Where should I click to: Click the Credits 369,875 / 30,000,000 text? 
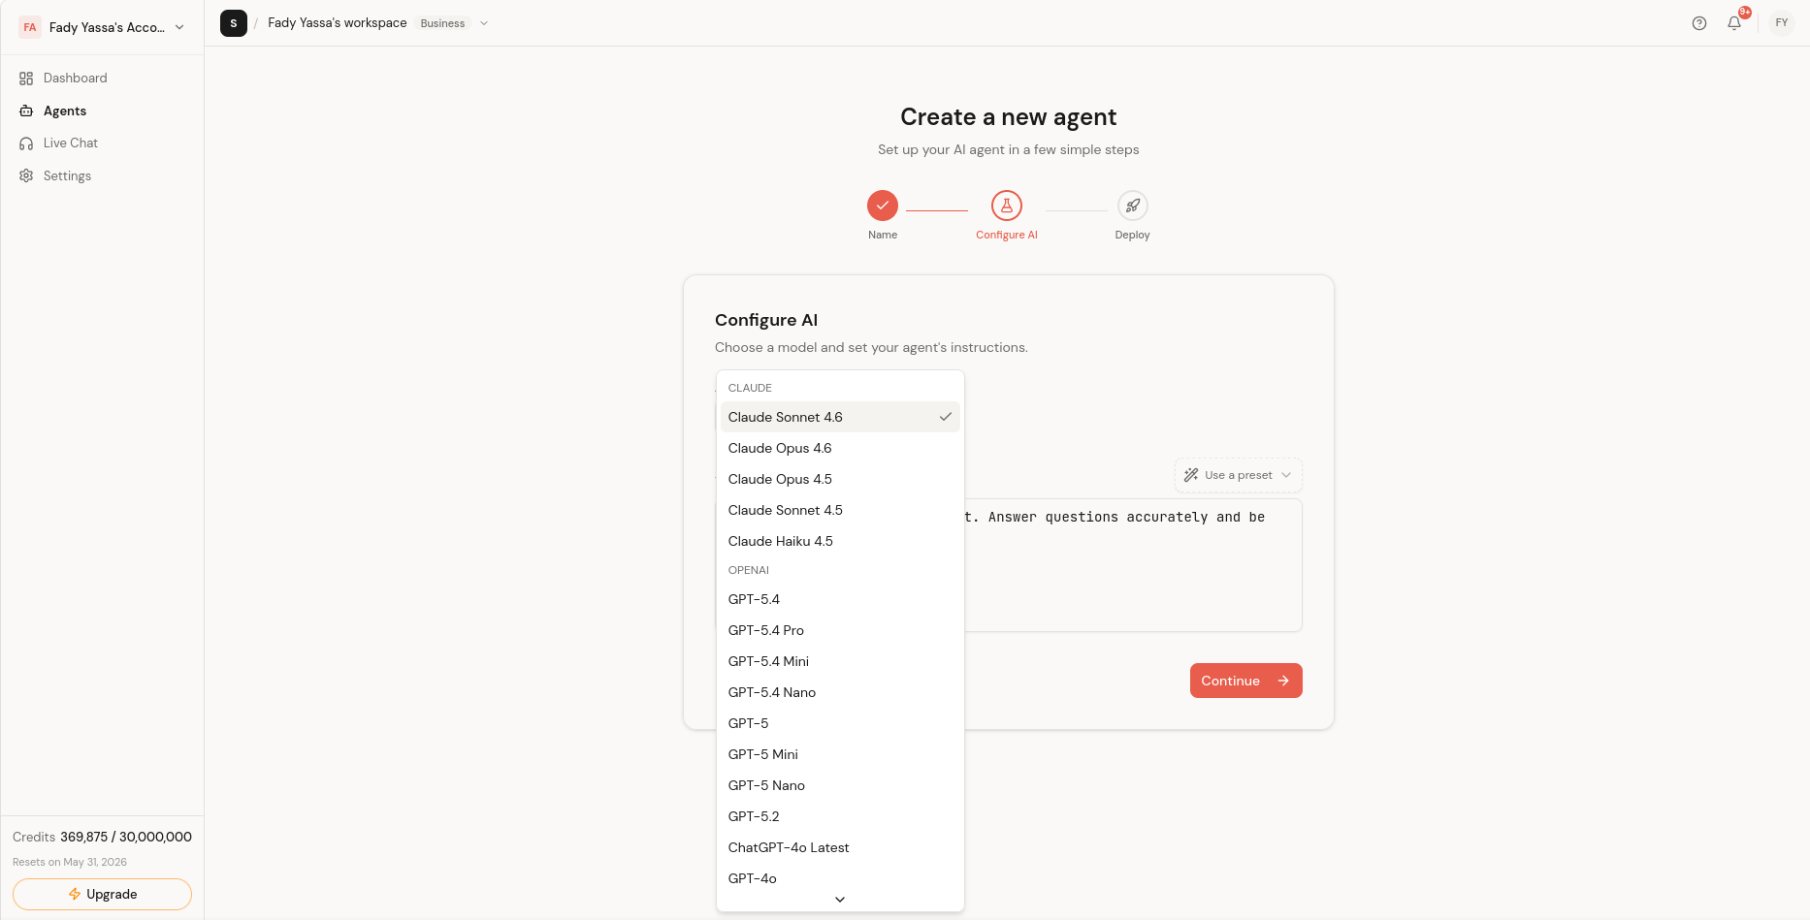click(102, 837)
